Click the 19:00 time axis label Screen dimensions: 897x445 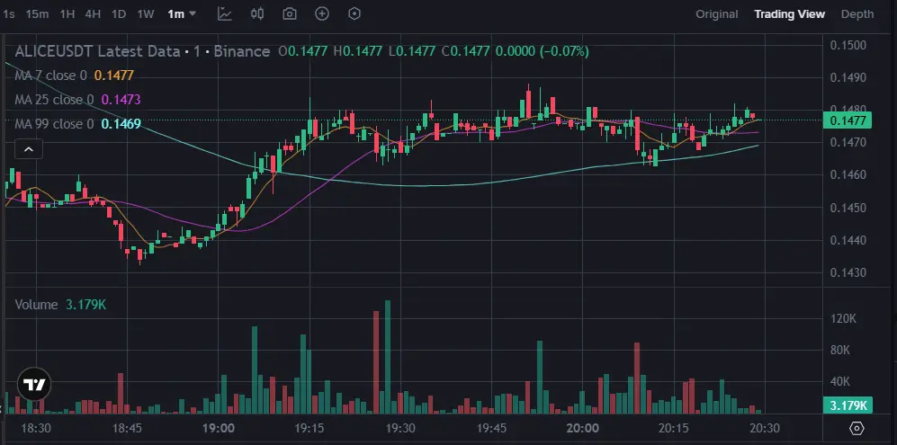pos(219,429)
